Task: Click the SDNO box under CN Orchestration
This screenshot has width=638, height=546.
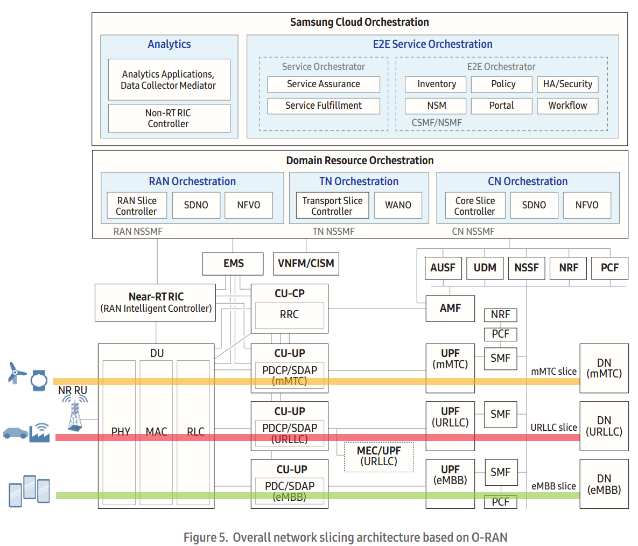Action: 534,206
